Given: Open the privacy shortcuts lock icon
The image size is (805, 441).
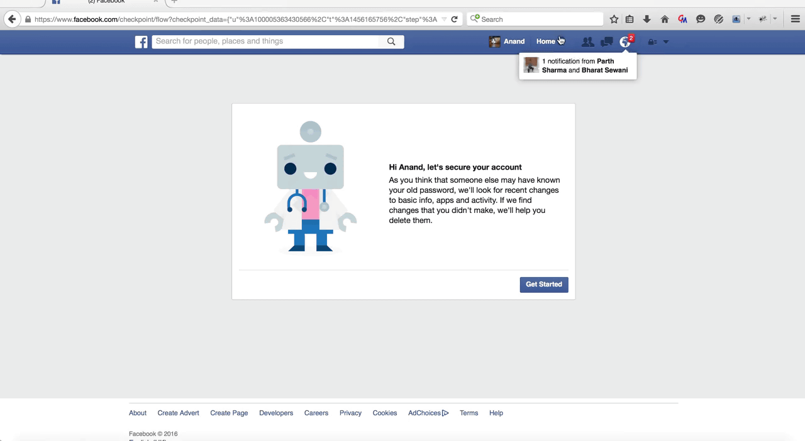Looking at the screenshot, I should (x=652, y=42).
